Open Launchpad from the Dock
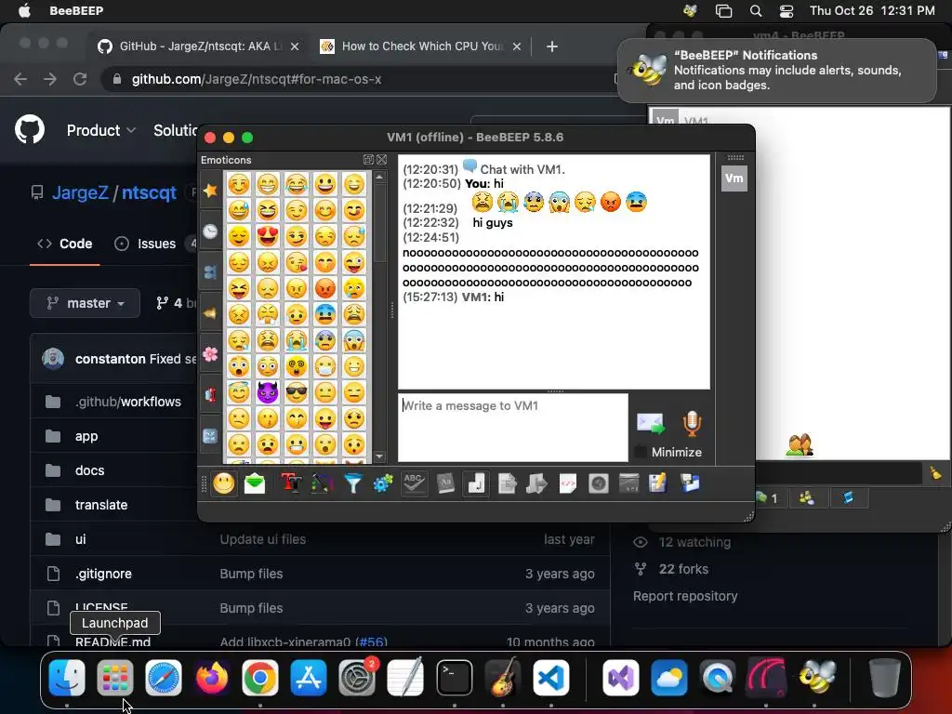The image size is (952, 714). coord(114,678)
